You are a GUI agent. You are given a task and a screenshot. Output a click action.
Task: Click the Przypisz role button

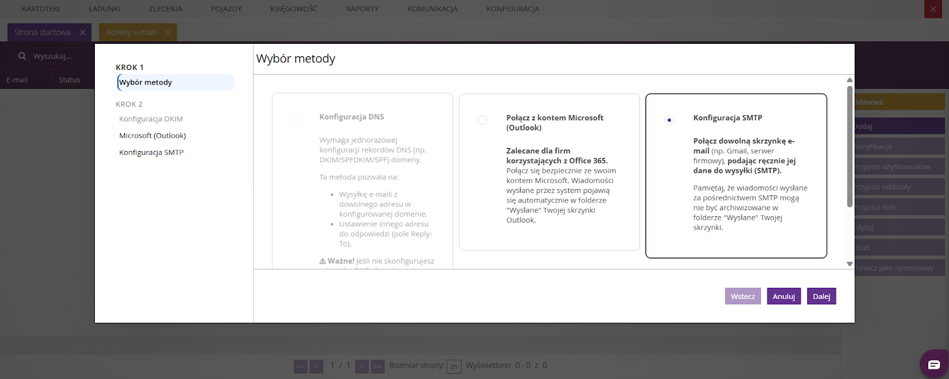pos(899,207)
